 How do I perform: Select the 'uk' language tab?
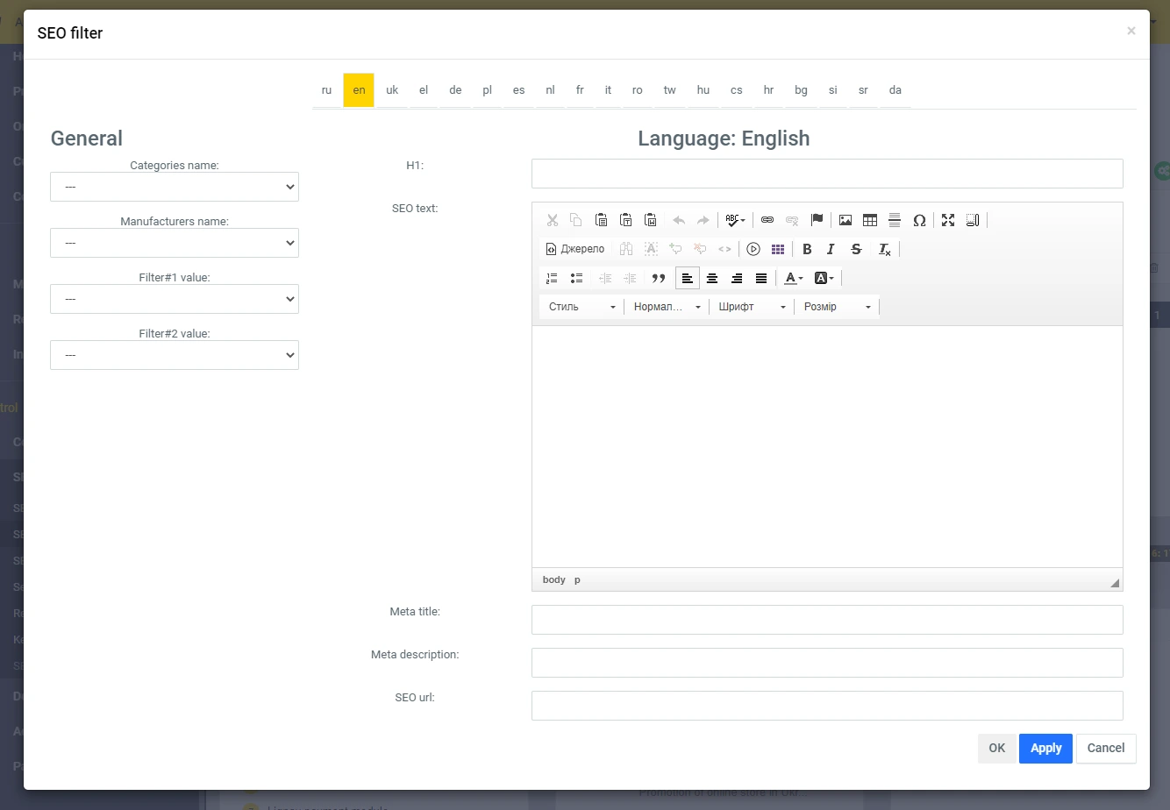[392, 90]
